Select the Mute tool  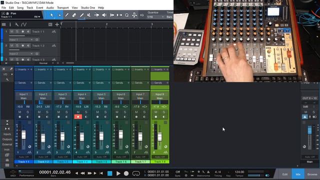pyautogui.click(x=89, y=15)
